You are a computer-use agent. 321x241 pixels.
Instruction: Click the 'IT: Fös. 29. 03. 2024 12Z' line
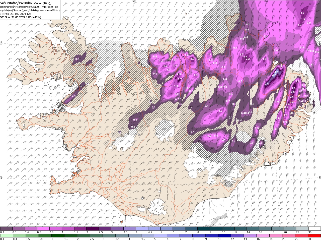(16, 14)
